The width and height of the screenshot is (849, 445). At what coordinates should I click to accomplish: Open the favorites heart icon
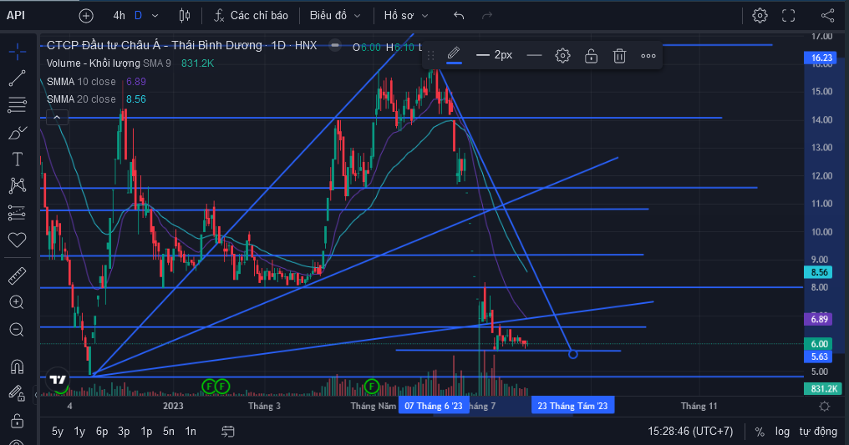coord(18,240)
